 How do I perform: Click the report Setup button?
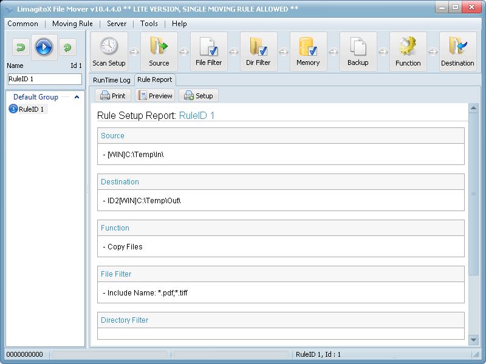[199, 96]
